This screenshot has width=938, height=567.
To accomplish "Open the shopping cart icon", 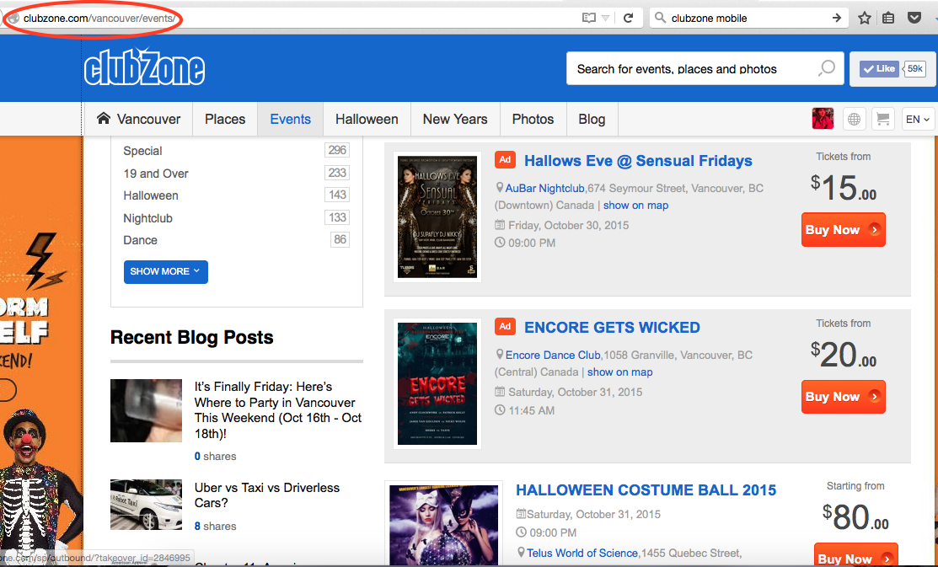I will (883, 119).
